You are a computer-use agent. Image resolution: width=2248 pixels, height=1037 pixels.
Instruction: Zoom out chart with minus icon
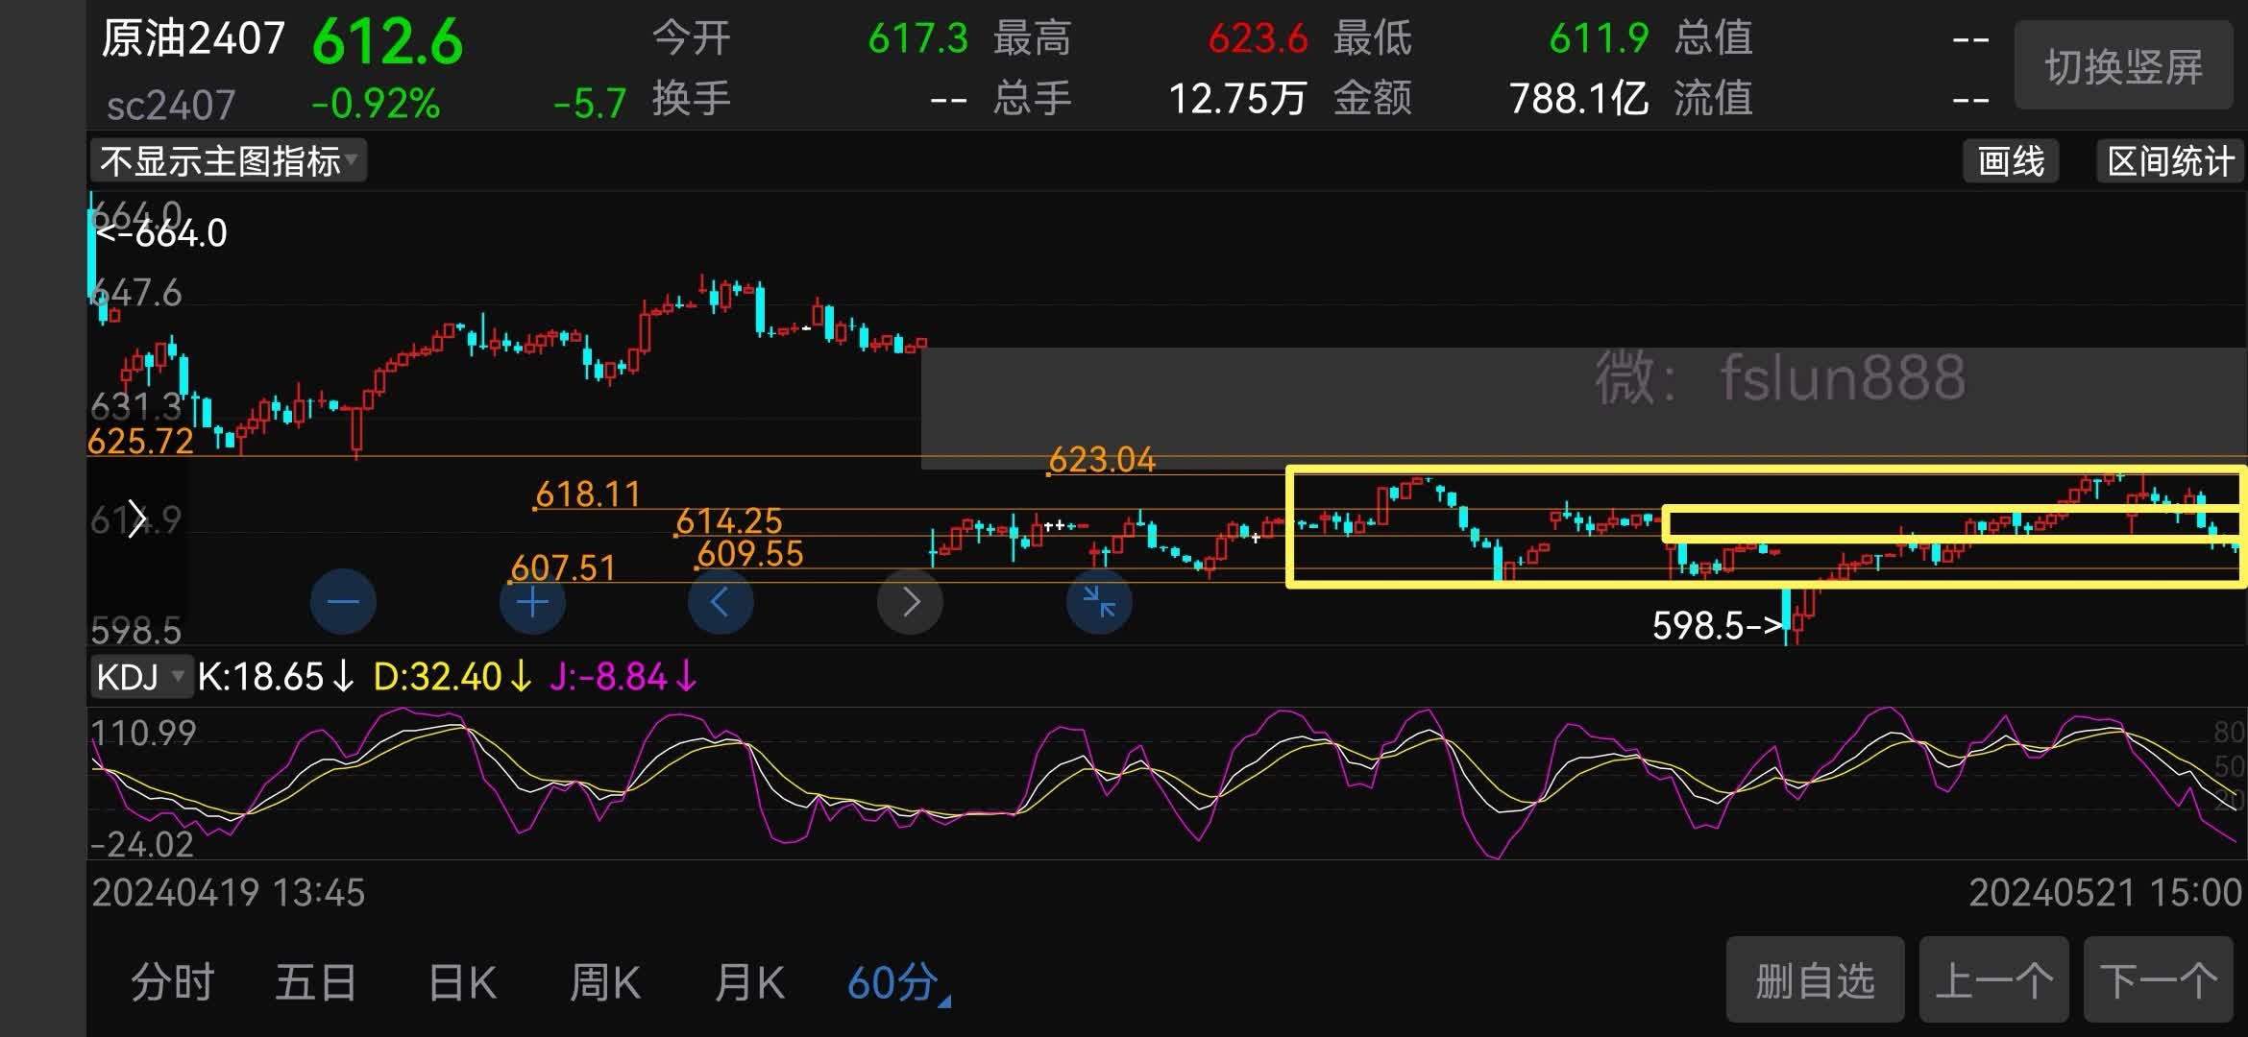coord(343,602)
